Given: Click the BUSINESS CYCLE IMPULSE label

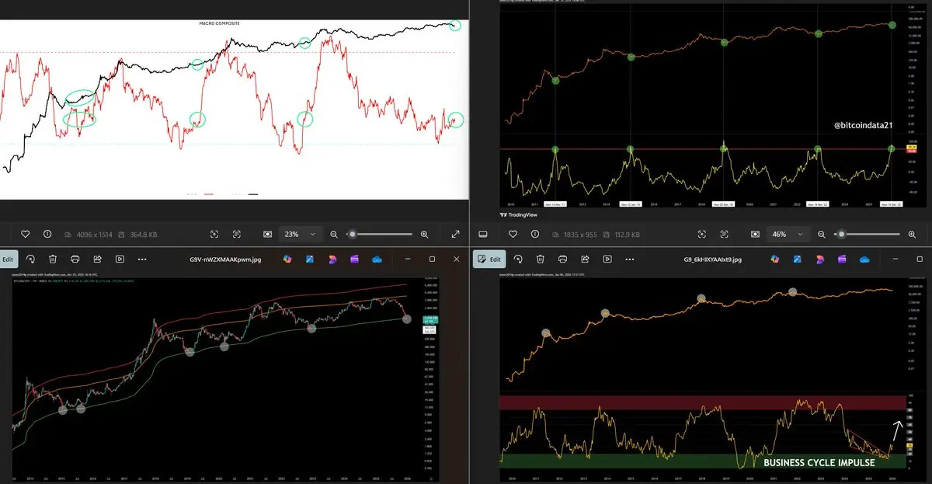Looking at the screenshot, I should [819, 462].
